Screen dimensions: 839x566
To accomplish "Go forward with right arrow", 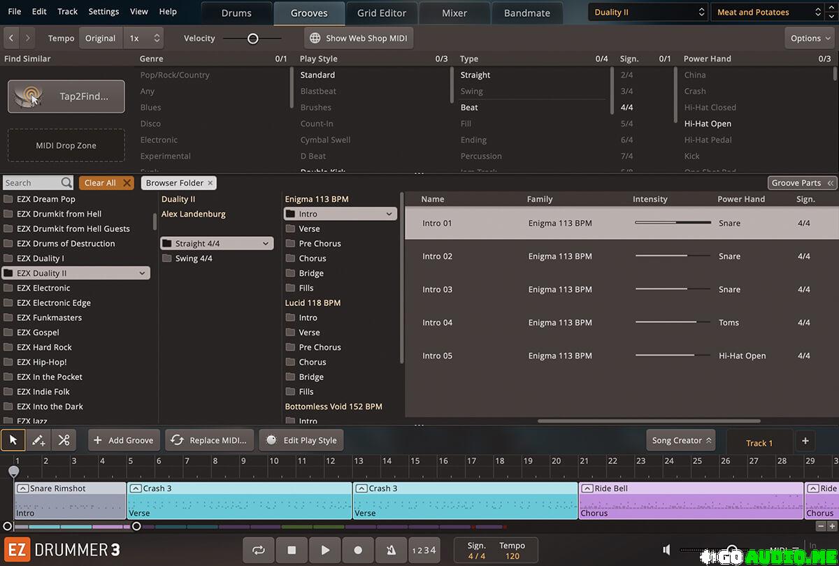I will click(27, 38).
